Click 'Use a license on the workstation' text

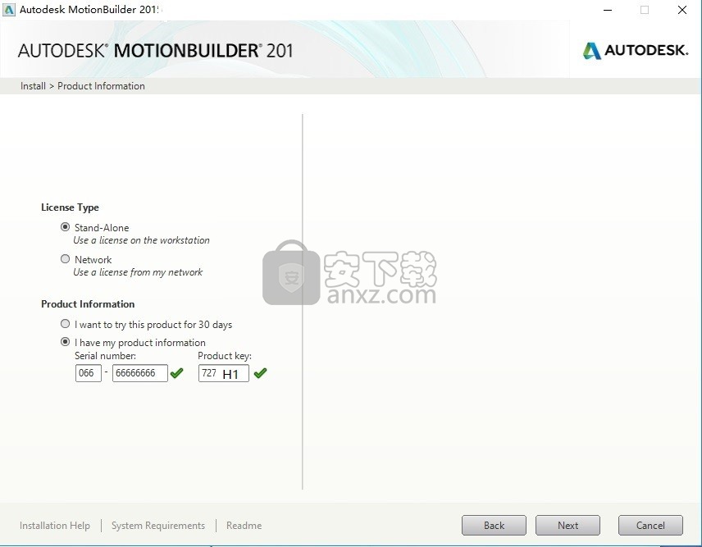point(142,240)
